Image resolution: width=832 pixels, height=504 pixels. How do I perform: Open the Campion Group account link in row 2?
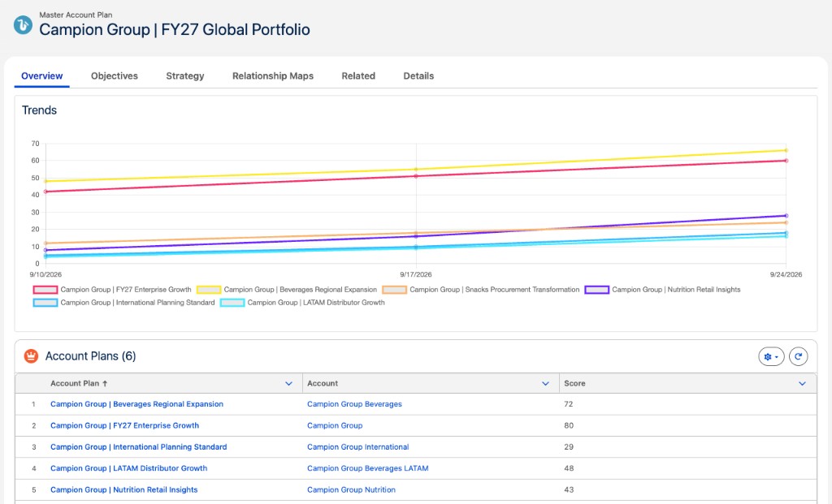click(335, 425)
